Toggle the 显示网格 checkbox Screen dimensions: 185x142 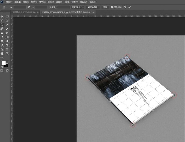coord(112,7)
